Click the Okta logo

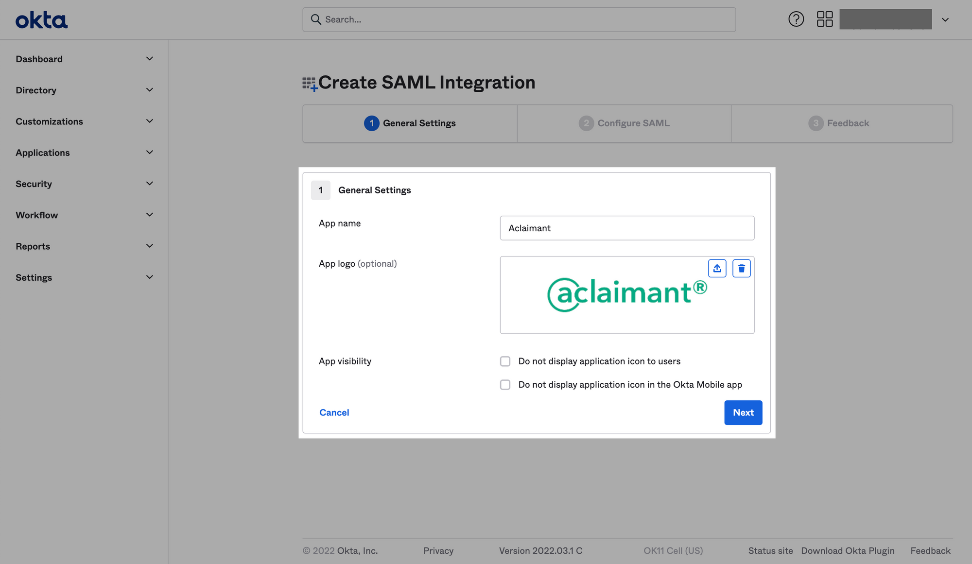pyautogui.click(x=41, y=20)
